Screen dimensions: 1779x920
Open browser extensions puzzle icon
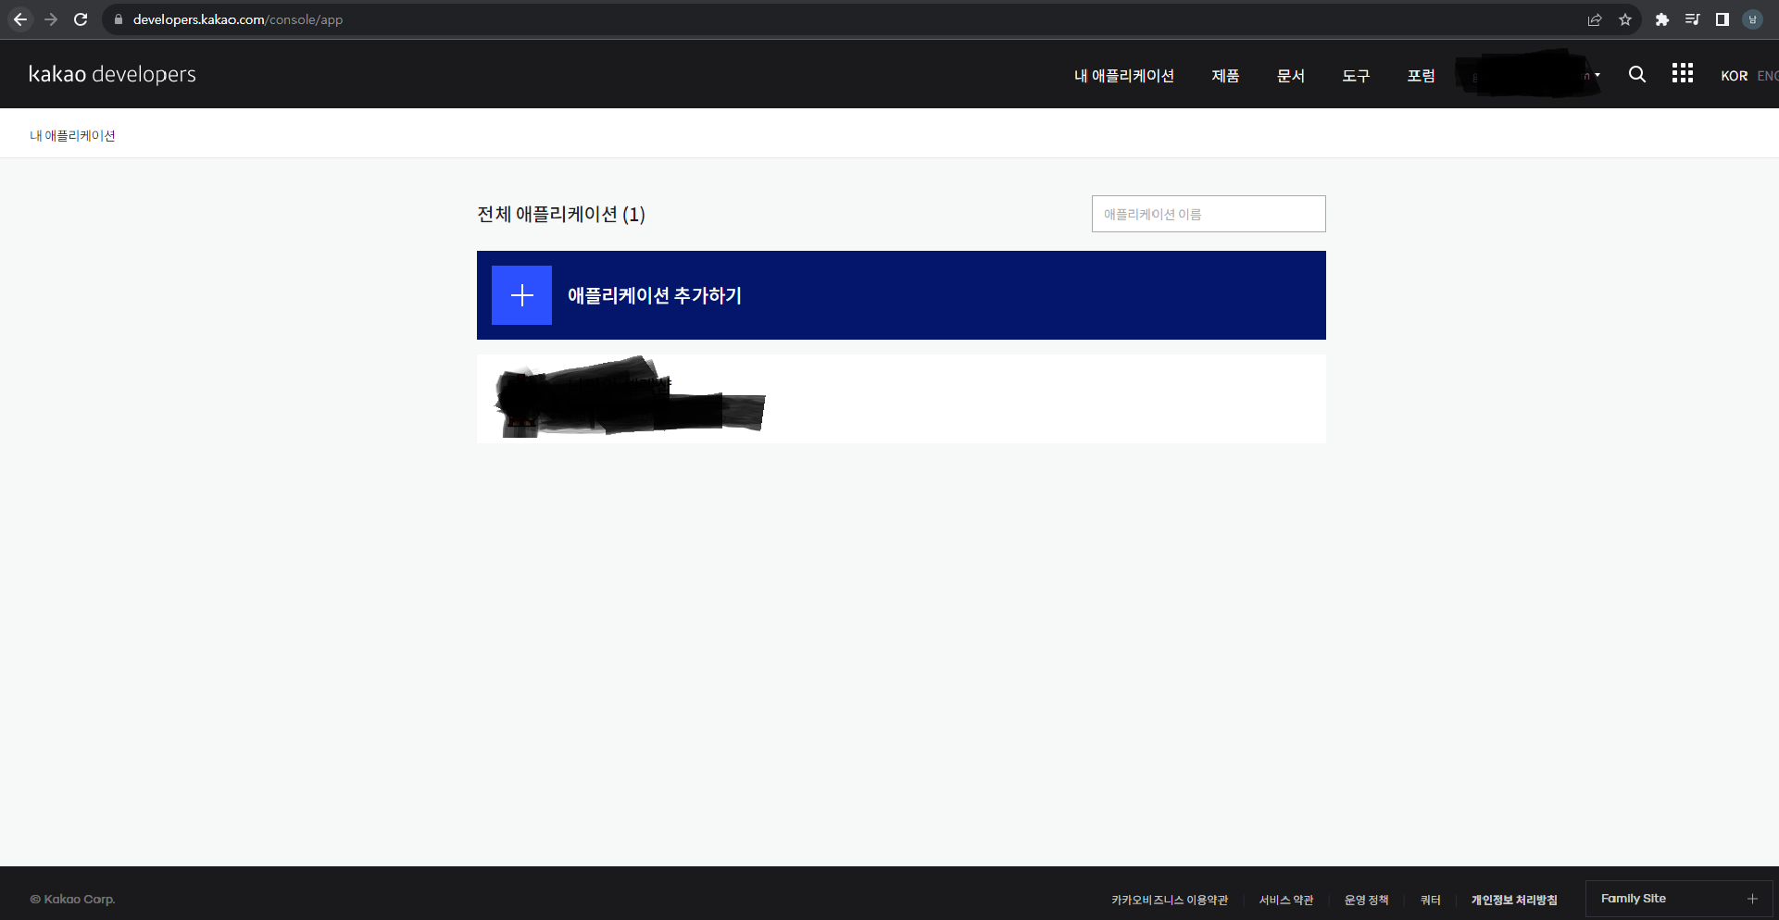pyautogui.click(x=1662, y=19)
